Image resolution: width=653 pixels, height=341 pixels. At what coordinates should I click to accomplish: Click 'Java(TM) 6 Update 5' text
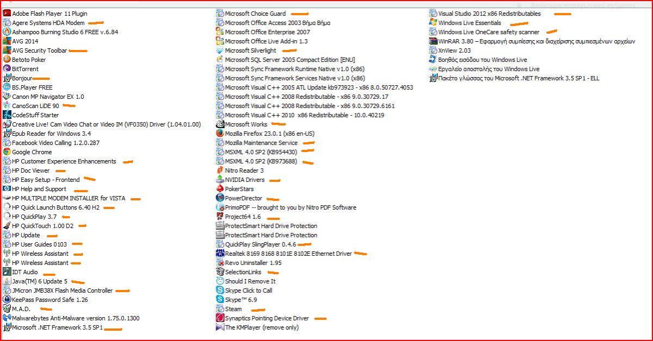tap(40, 281)
